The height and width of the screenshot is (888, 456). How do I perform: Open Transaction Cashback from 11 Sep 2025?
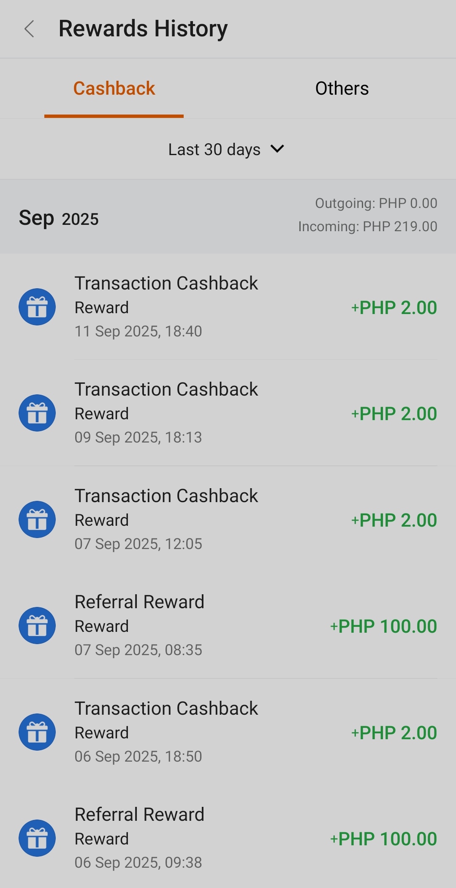166,284
